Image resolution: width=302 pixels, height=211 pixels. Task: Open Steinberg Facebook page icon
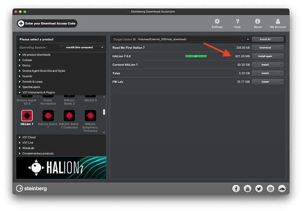(x=236, y=189)
